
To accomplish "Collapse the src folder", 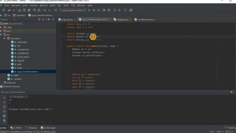I will point(1,35).
